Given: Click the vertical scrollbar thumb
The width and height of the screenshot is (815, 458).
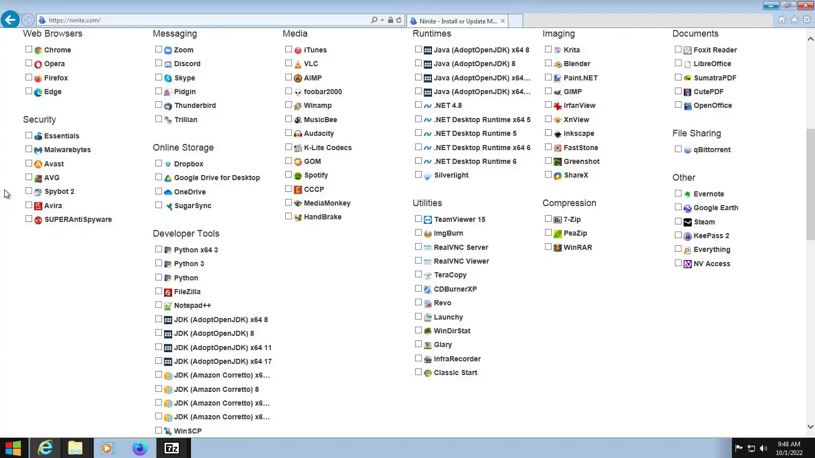Looking at the screenshot, I should point(810,184).
